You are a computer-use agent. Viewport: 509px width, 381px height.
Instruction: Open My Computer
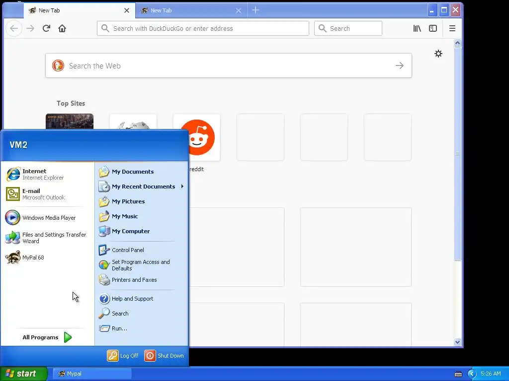pos(142,231)
